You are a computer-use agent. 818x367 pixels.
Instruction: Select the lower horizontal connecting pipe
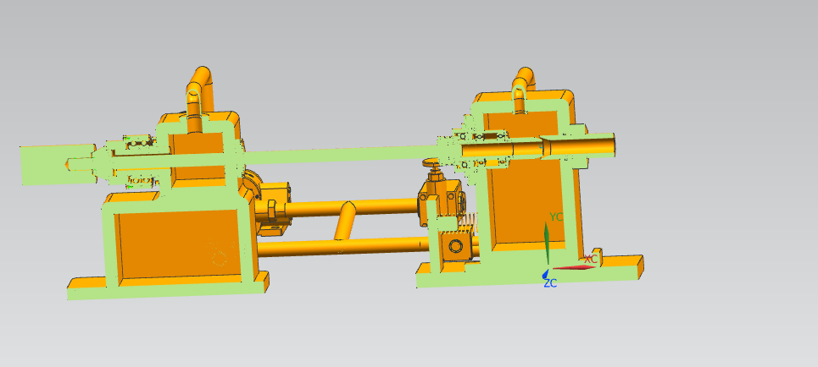tap(344, 246)
